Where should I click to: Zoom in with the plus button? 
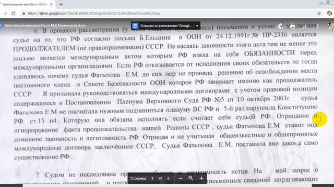click(x=201, y=178)
